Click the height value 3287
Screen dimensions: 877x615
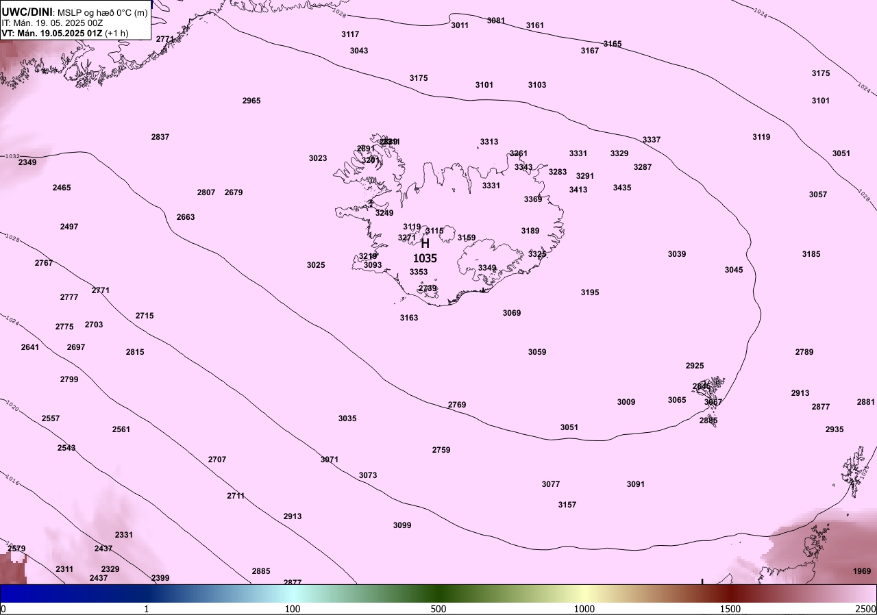[x=643, y=167]
